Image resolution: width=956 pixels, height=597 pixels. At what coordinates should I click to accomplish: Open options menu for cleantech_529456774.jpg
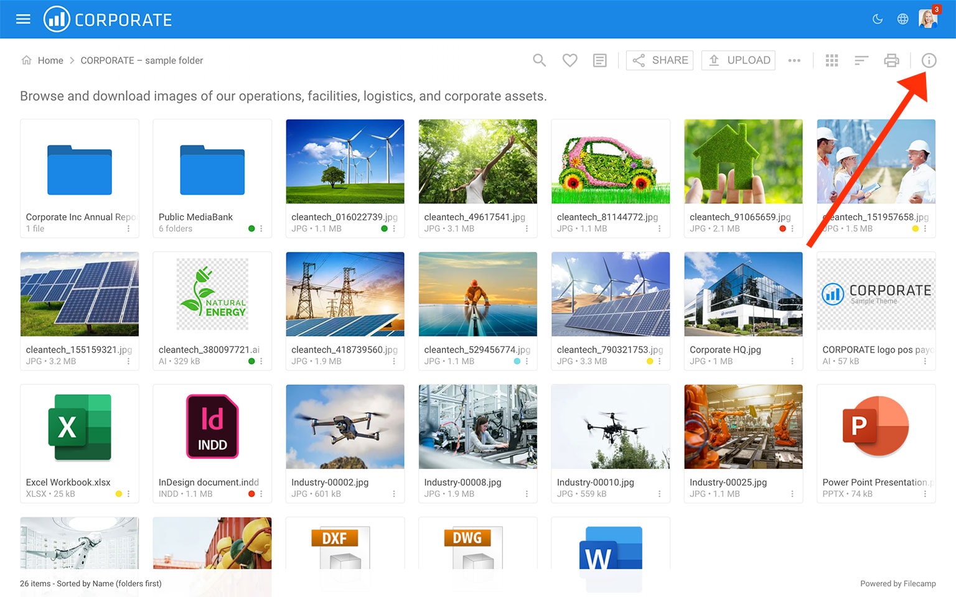tap(527, 361)
